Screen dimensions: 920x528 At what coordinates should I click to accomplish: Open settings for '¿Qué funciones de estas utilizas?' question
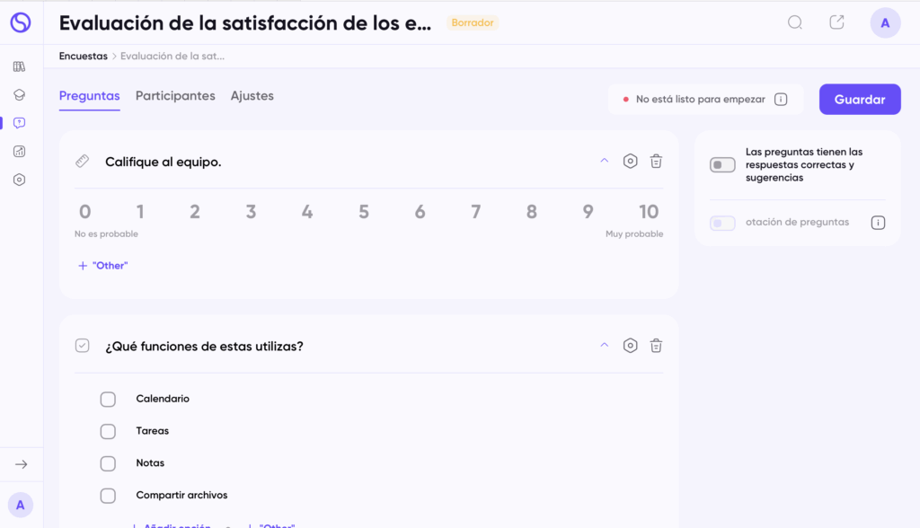(x=630, y=346)
